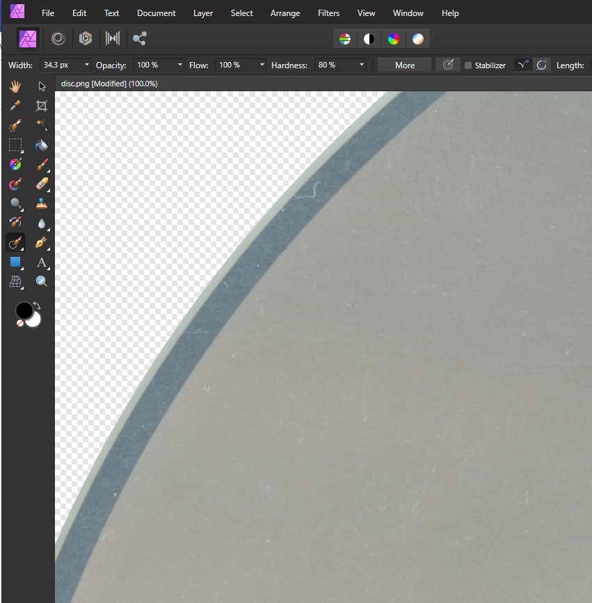
Task: Select the Flood Fill bucket tool
Action: 42,145
